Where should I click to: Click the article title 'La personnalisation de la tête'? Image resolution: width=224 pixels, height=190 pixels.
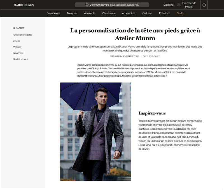135,34
